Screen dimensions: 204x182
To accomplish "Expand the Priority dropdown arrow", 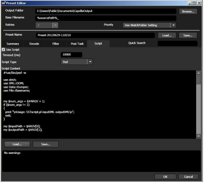I will click(173, 25).
